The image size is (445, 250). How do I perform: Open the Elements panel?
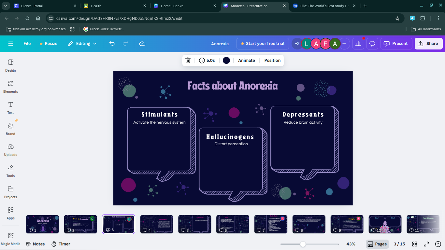(10, 87)
